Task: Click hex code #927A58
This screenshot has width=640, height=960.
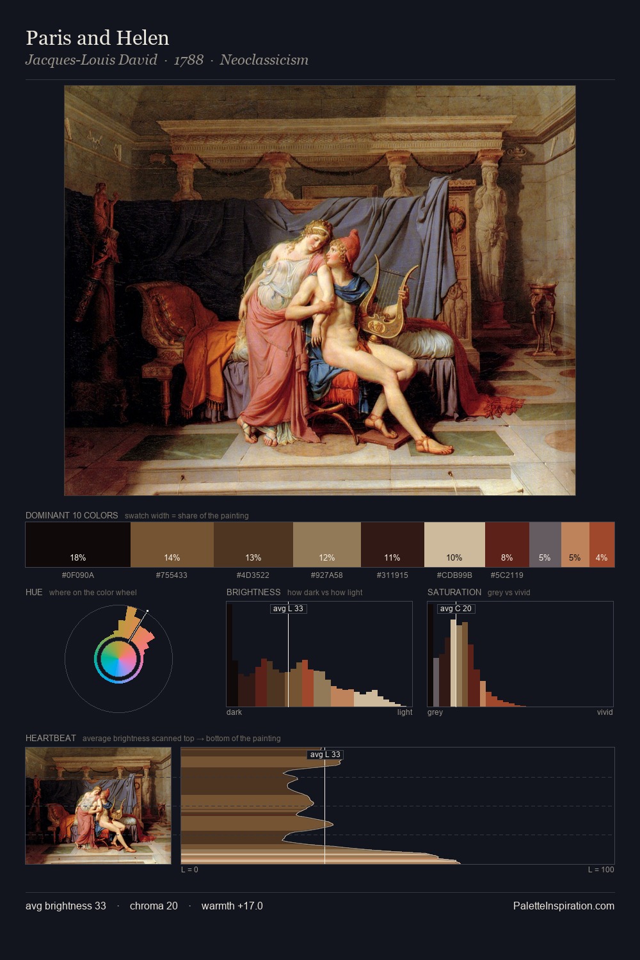Action: click(x=327, y=575)
